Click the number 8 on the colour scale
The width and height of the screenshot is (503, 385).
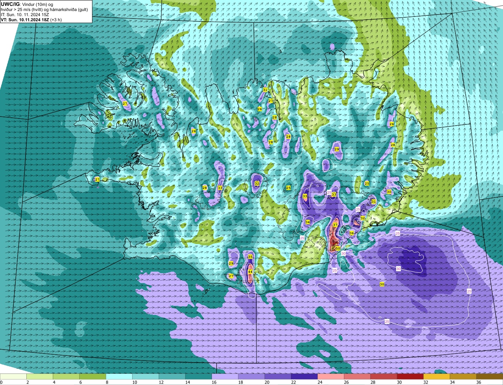click(x=107, y=382)
